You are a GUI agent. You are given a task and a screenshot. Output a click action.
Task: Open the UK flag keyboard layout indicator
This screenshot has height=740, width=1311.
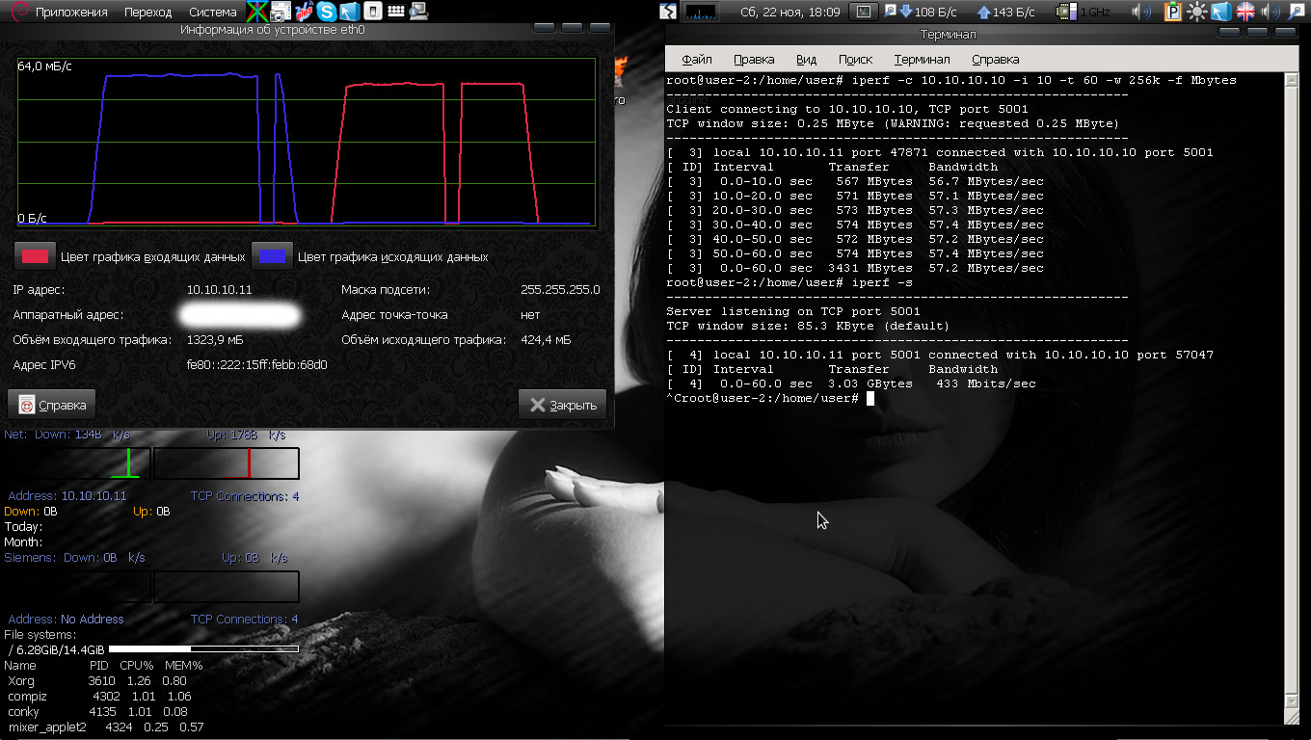1245,12
